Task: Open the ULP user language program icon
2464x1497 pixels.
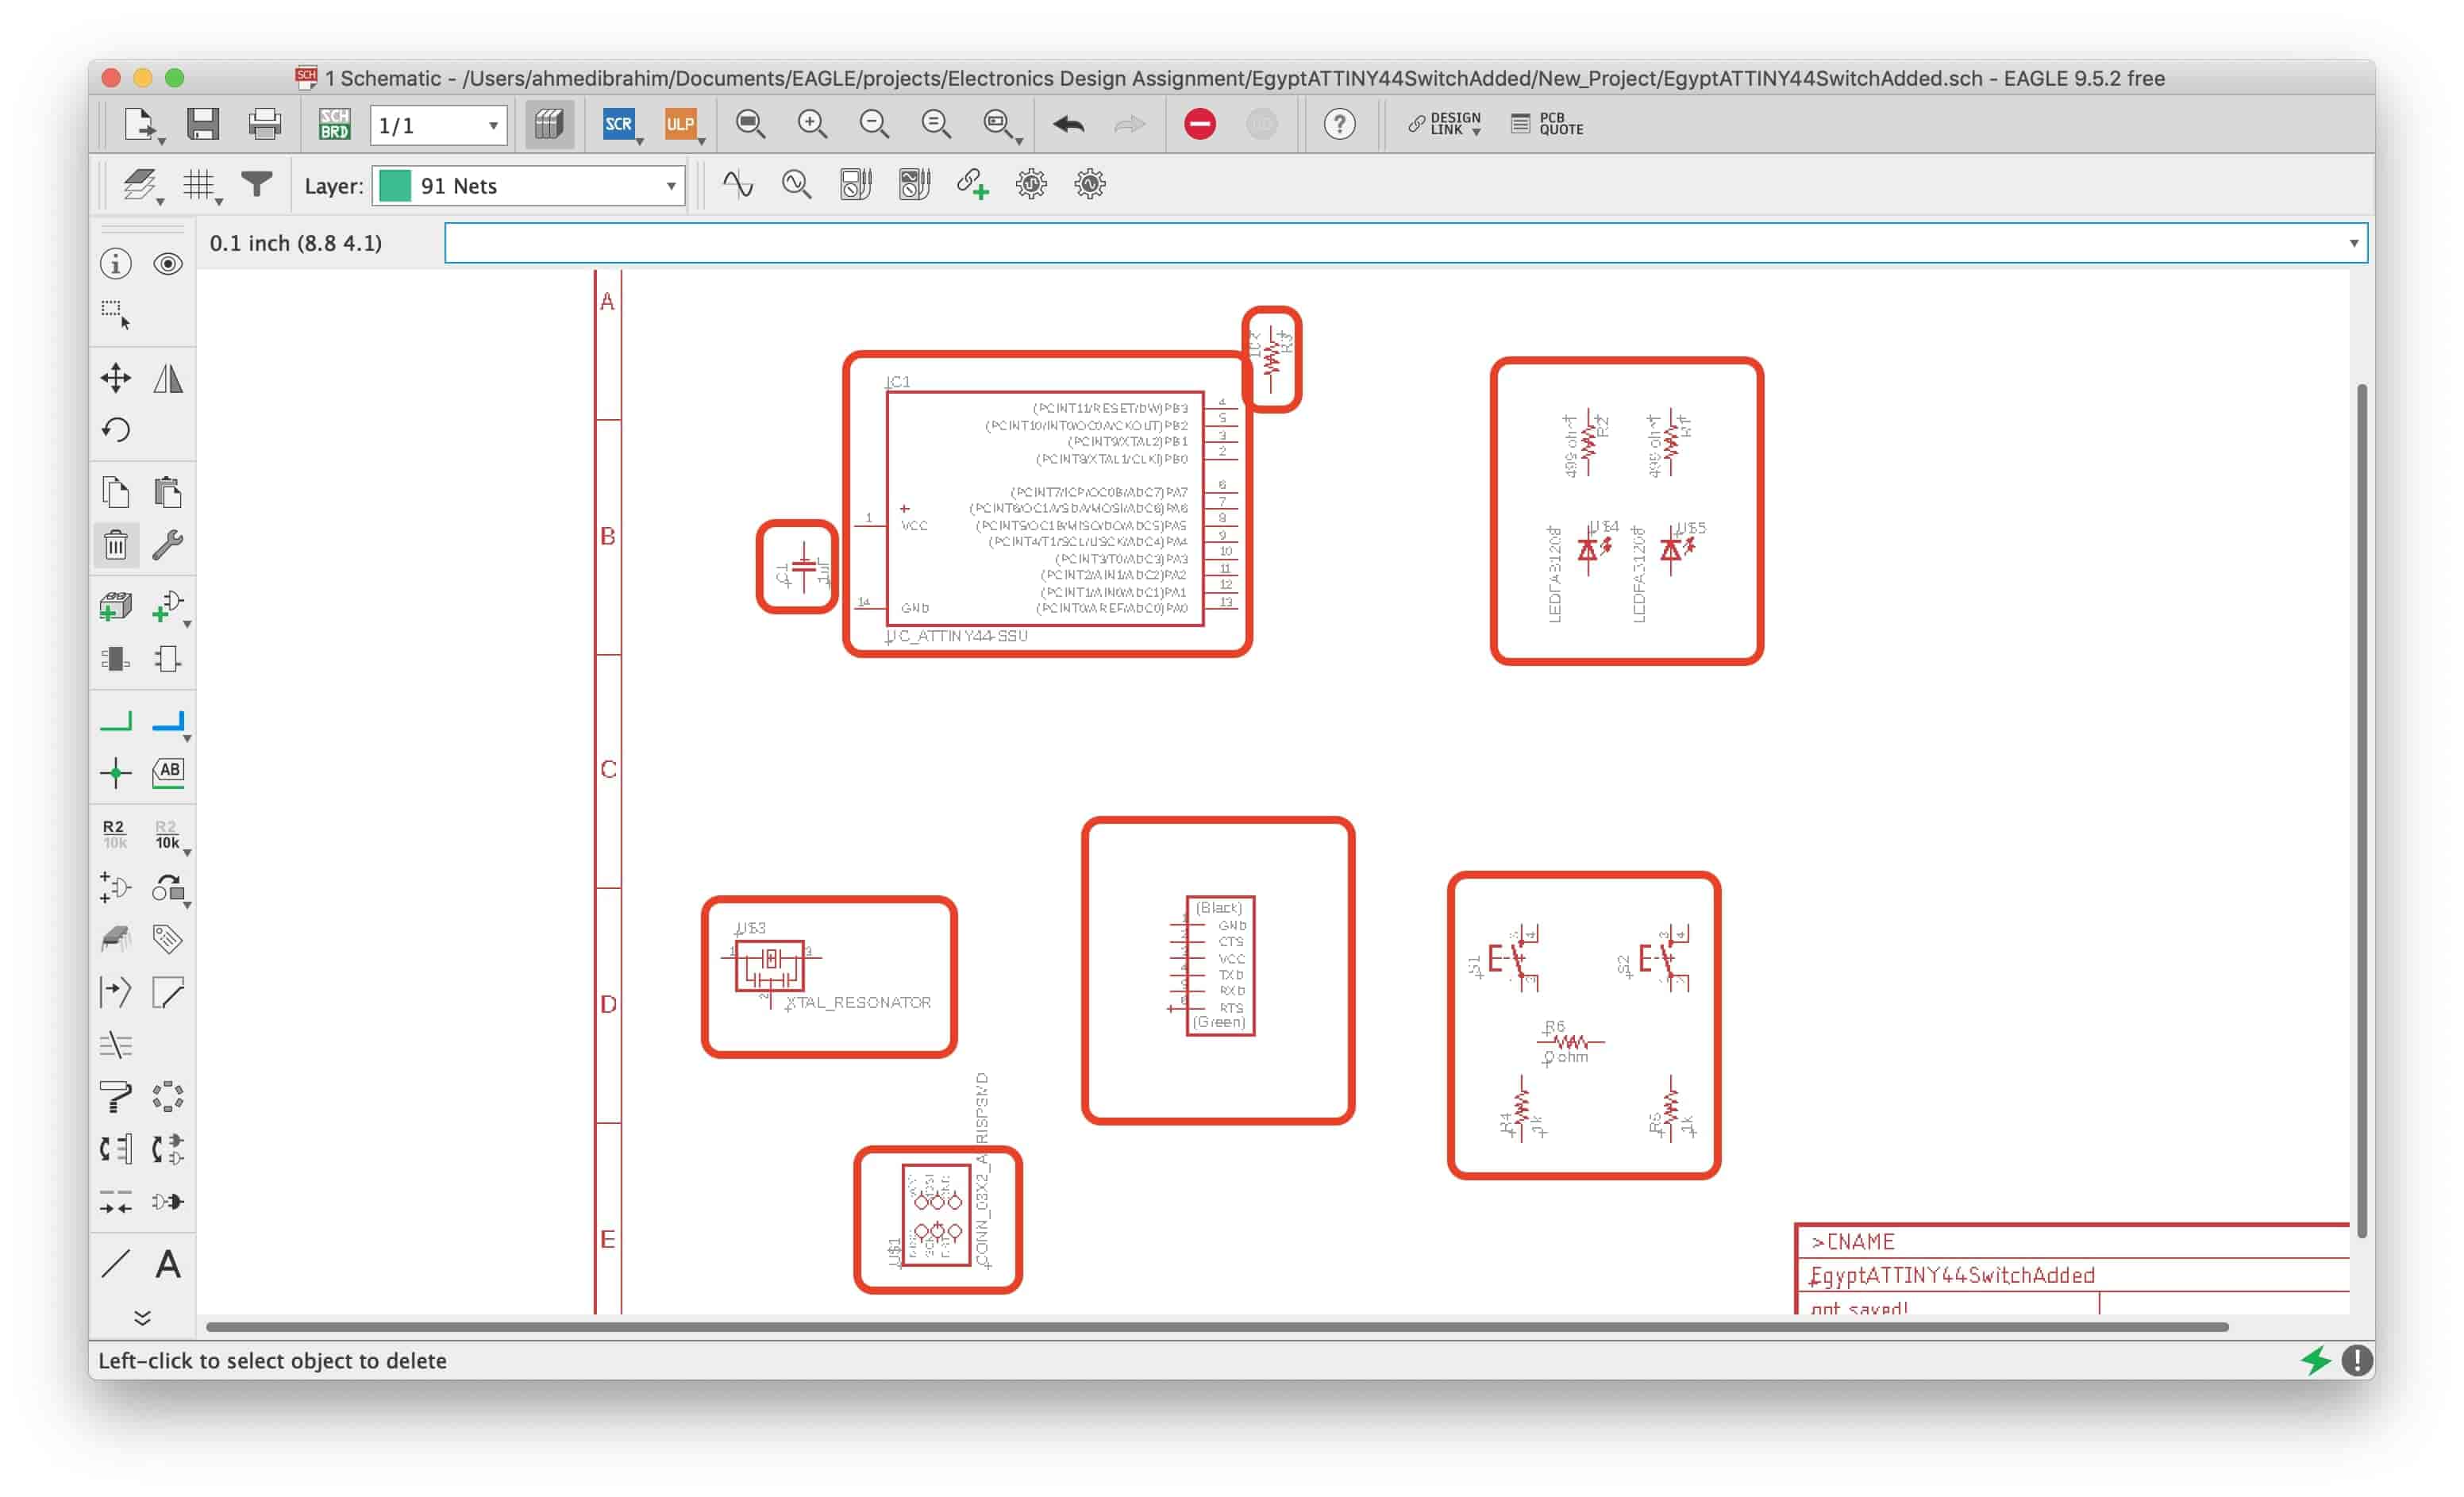Action: click(680, 124)
